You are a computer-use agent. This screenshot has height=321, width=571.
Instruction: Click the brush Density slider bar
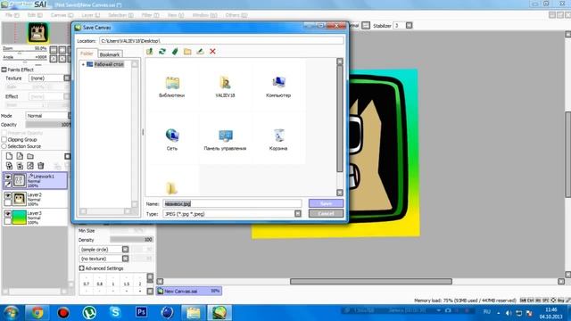[131, 240]
